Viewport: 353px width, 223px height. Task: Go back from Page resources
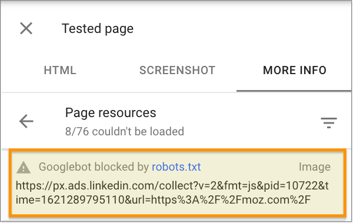(26, 121)
